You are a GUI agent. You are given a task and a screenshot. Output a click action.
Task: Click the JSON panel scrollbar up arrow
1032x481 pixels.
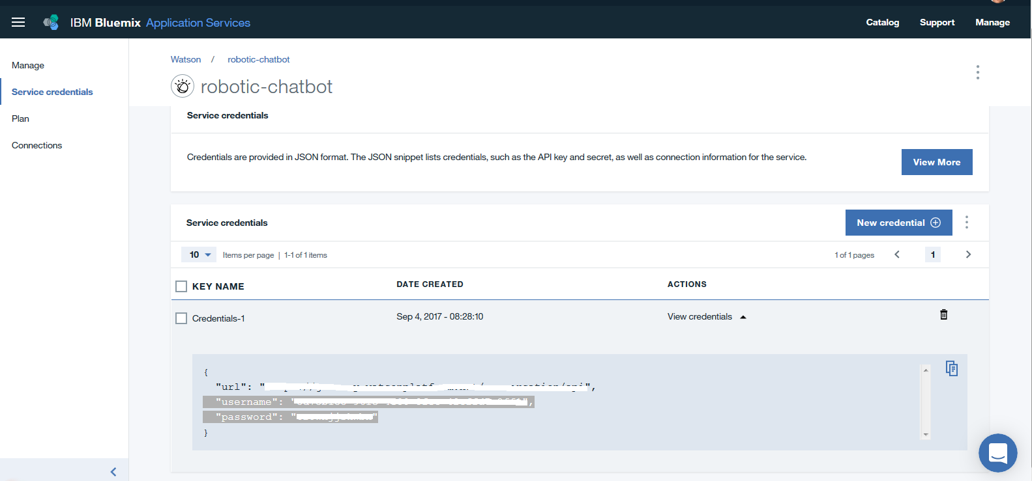coord(926,370)
